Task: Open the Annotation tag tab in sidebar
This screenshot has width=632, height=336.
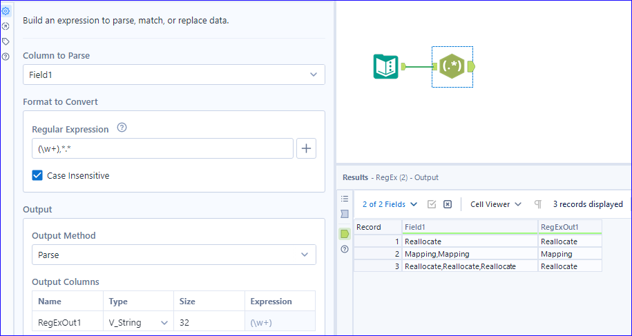Action: point(6,41)
